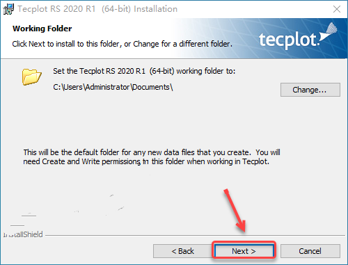Open the Change... folder dialog
Viewport: 348px width, 265px height.
310,90
